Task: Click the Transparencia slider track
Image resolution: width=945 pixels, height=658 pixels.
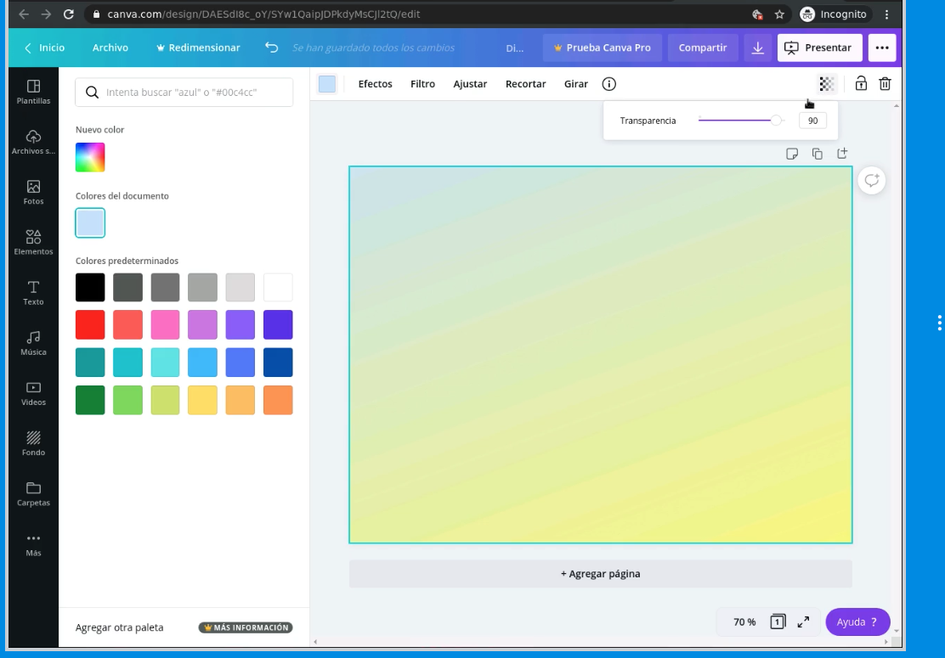Action: pos(740,121)
